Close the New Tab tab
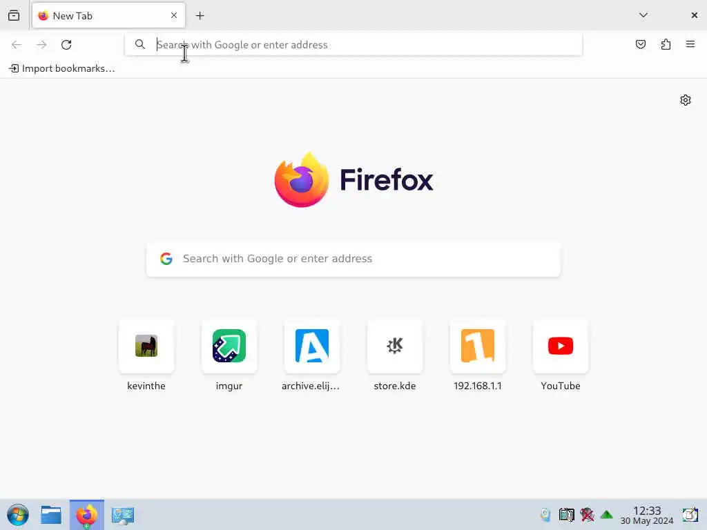Image resolution: width=707 pixels, height=530 pixels. tap(174, 16)
